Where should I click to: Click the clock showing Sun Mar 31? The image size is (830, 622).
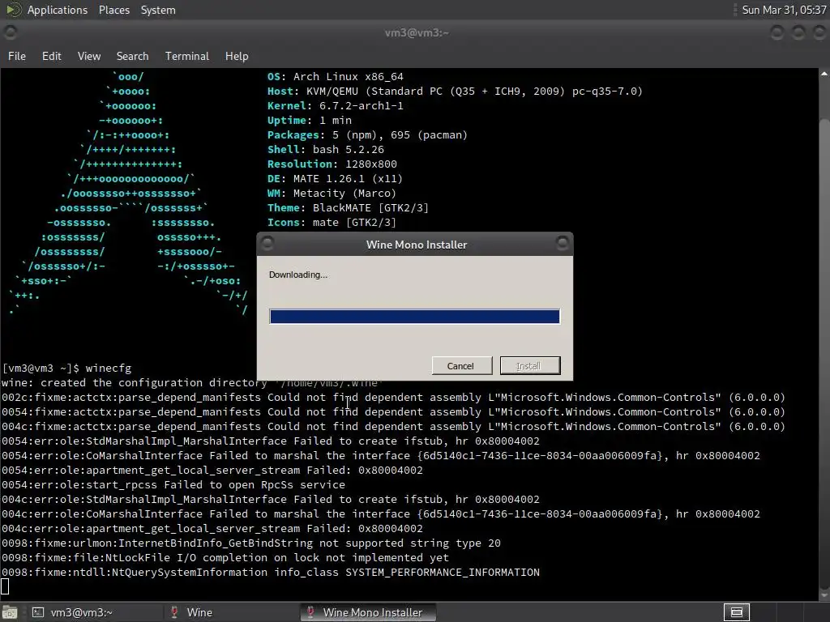click(784, 10)
